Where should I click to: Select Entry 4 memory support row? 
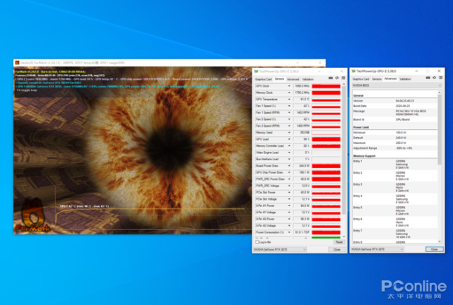point(395,199)
